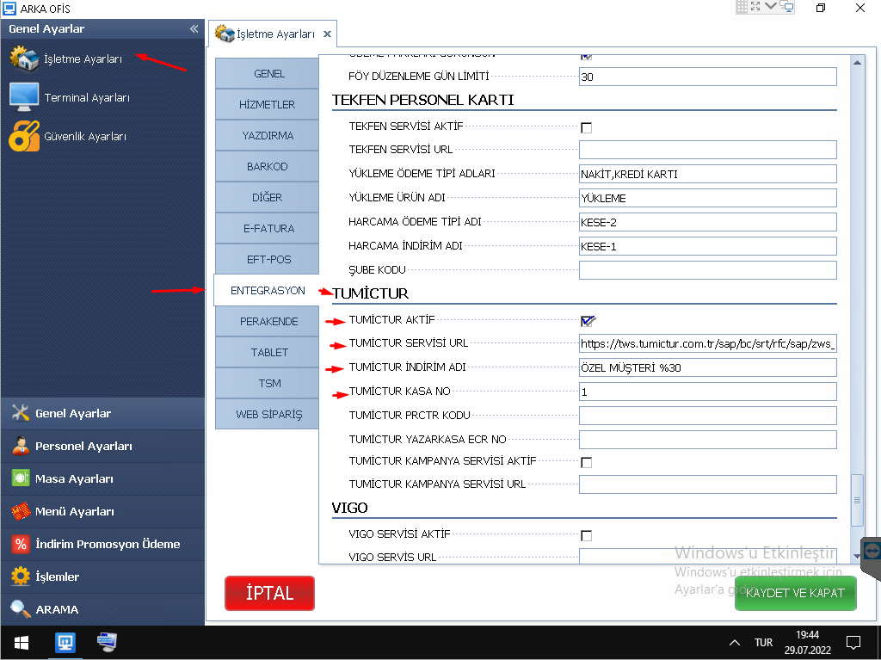Click HARCAMA İNDİRİM ADI field
This screenshot has width=881, height=660.
pos(707,246)
